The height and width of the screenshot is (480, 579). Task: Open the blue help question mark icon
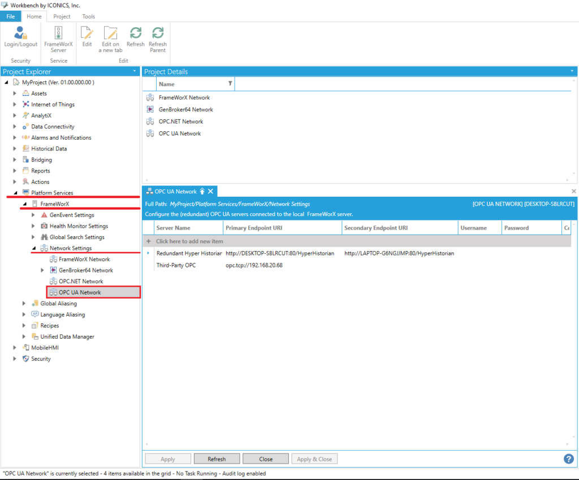pyautogui.click(x=569, y=459)
